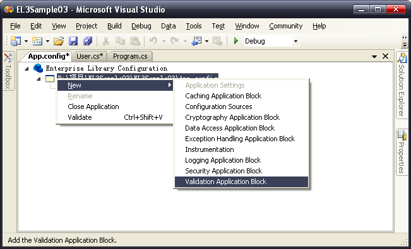411x249 pixels.
Task: Click the Save icon in the toolbar
Action: pyautogui.click(x=73, y=41)
